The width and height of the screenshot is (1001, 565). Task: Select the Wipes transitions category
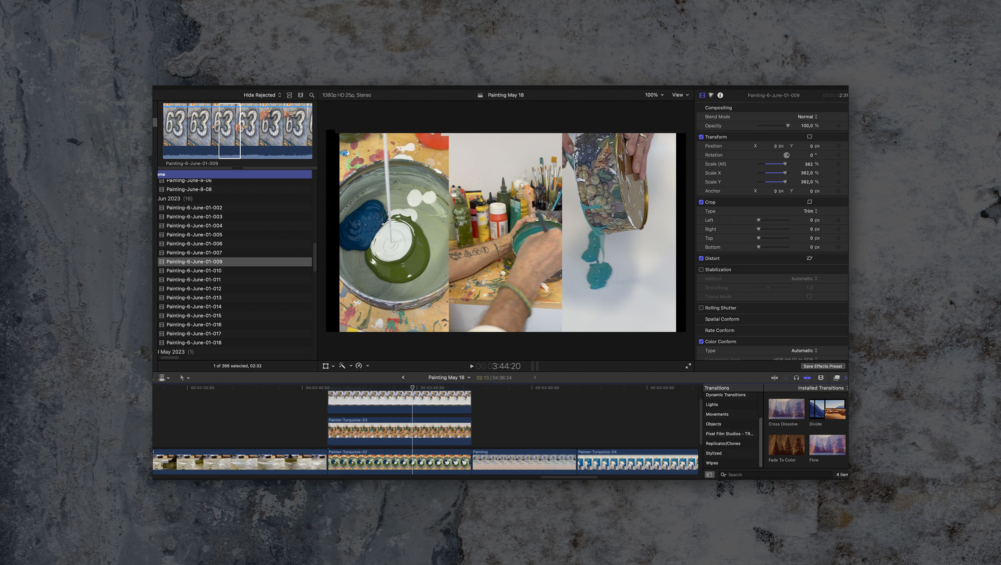[712, 463]
